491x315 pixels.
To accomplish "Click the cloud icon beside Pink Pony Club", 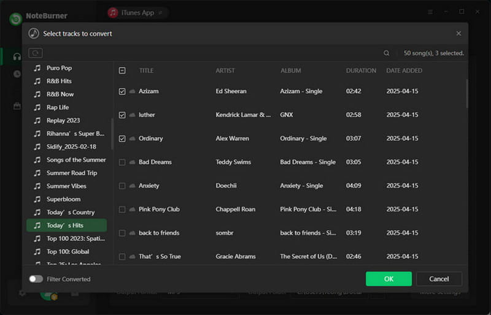I will pyautogui.click(x=133, y=209).
